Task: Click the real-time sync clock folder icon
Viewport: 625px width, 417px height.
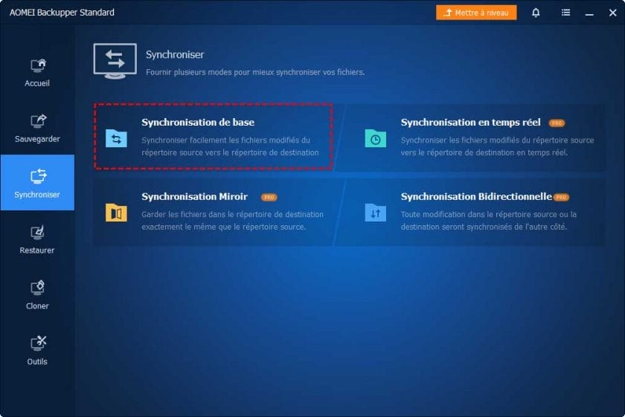Action: pyautogui.click(x=375, y=138)
